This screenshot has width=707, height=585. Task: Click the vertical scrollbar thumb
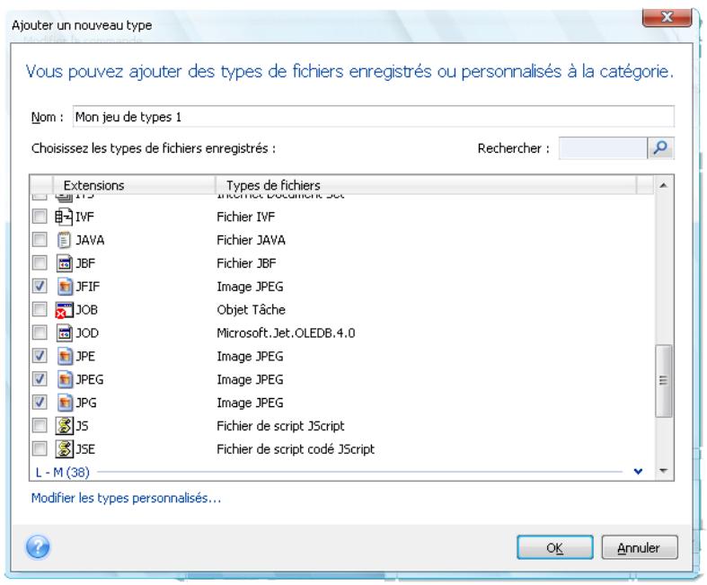click(x=663, y=381)
